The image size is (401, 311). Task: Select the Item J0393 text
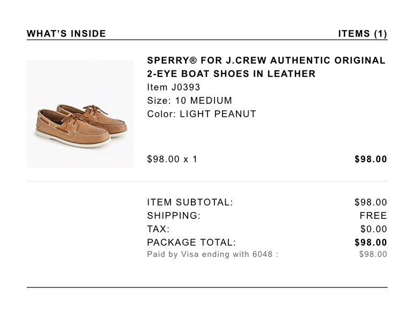[174, 87]
